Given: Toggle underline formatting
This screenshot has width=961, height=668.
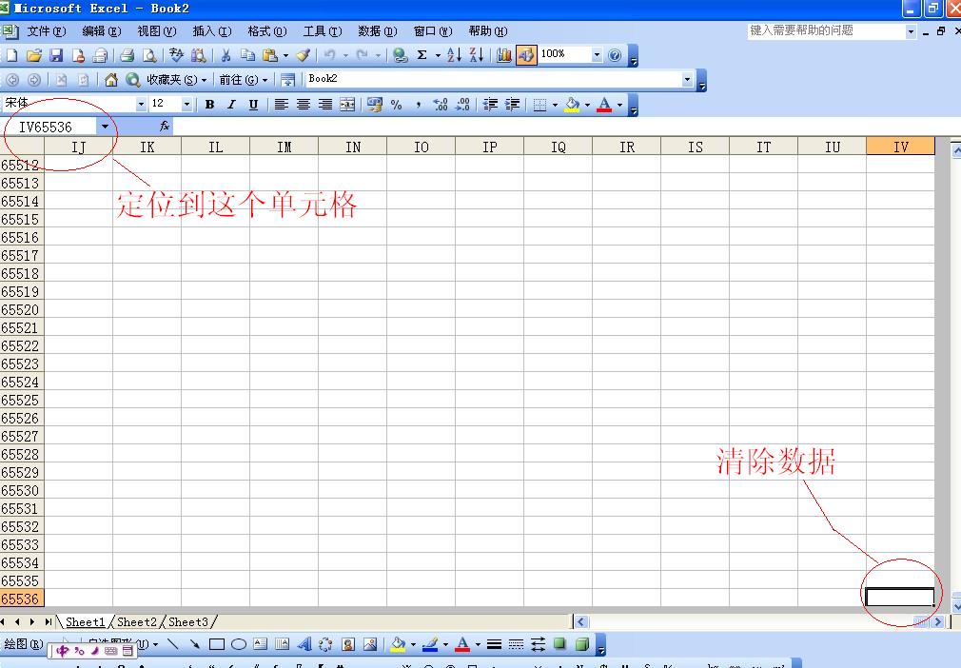Looking at the screenshot, I should 253,105.
